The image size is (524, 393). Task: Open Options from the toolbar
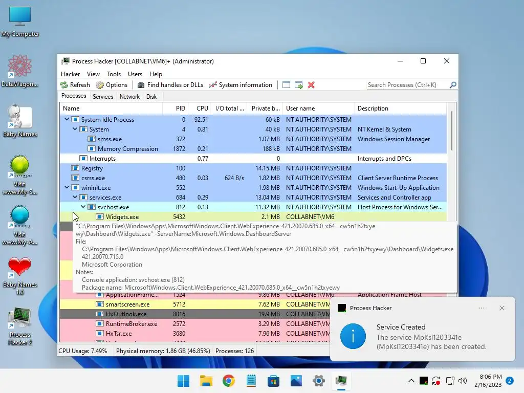[112, 85]
